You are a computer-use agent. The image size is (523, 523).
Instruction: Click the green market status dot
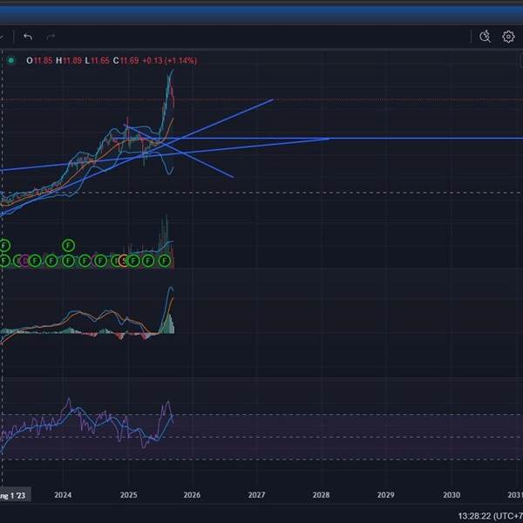[x=11, y=60]
